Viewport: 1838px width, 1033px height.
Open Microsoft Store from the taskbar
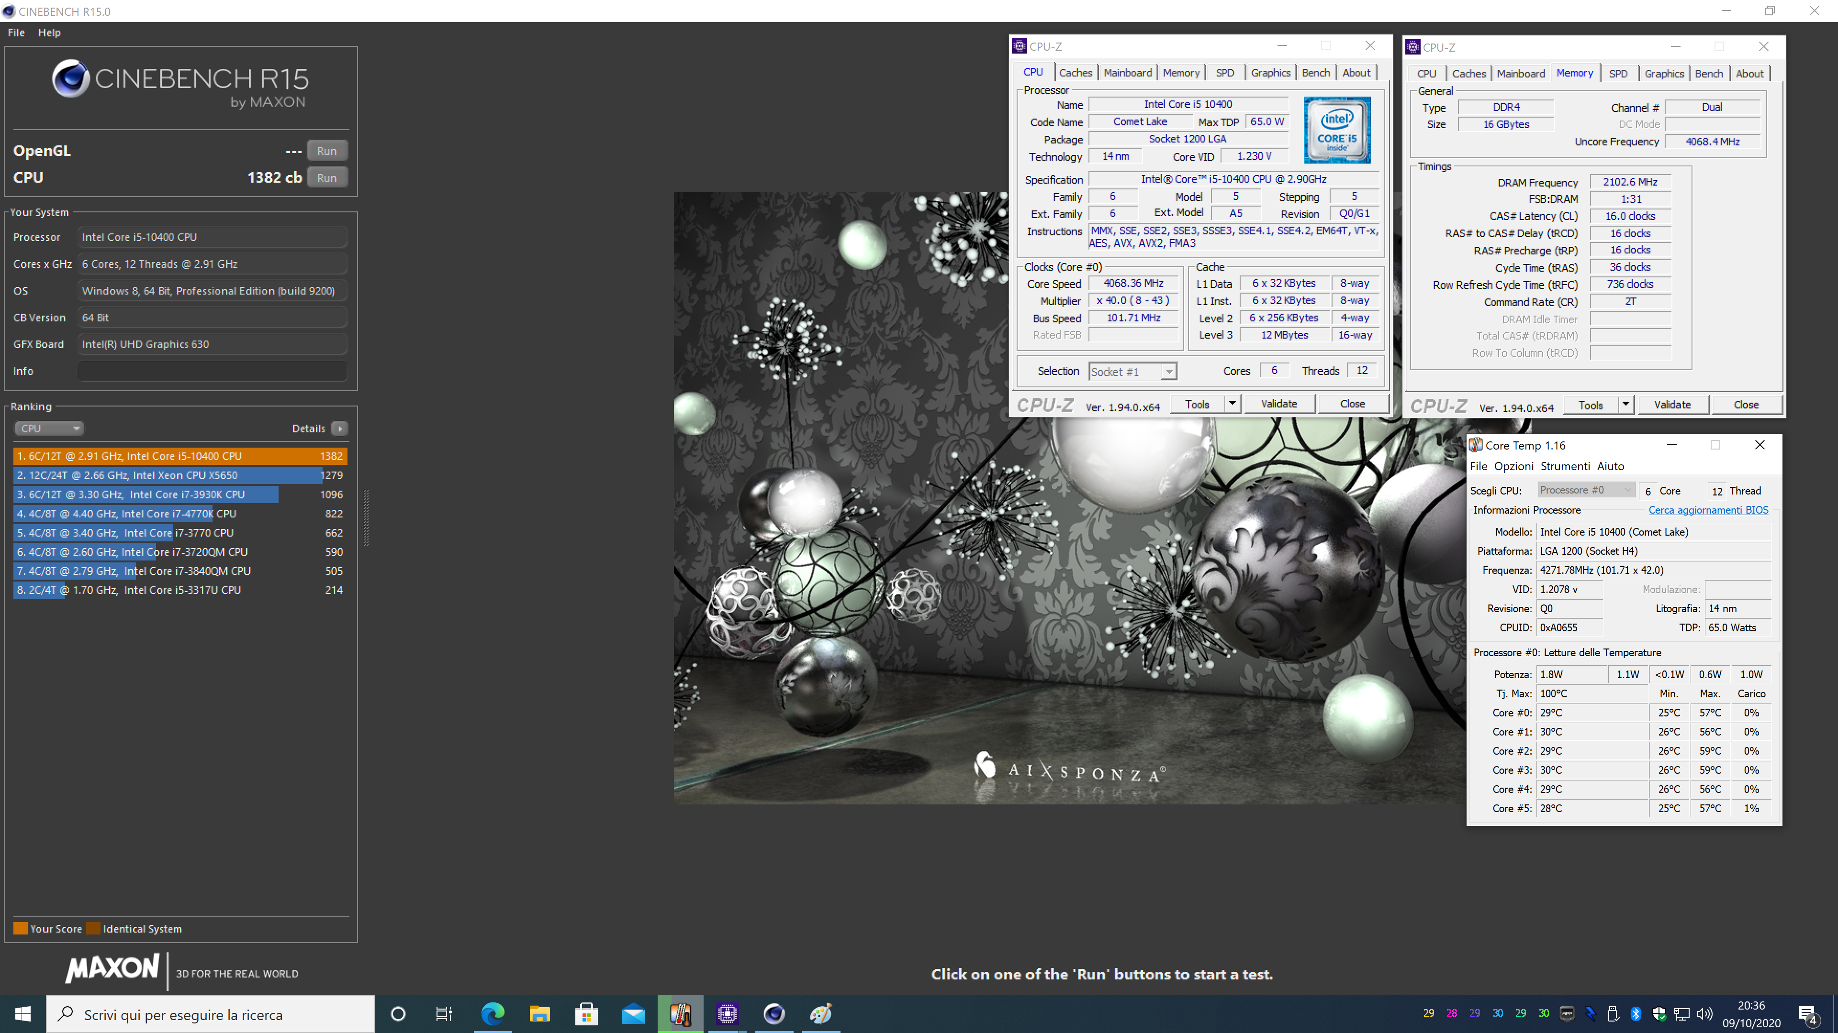586,1014
